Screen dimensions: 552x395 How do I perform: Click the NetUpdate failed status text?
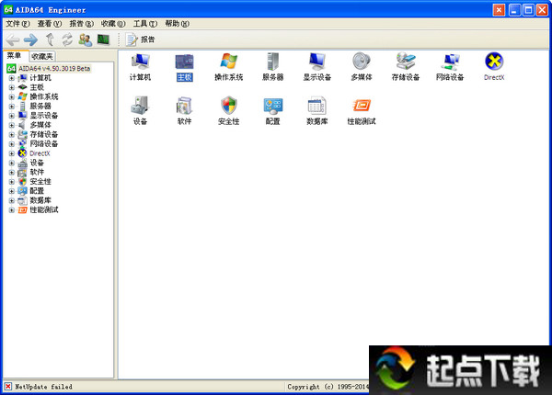[x=43, y=387]
